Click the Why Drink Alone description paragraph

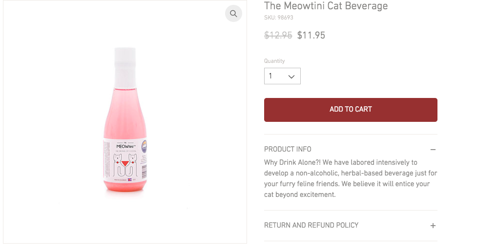[351, 178]
